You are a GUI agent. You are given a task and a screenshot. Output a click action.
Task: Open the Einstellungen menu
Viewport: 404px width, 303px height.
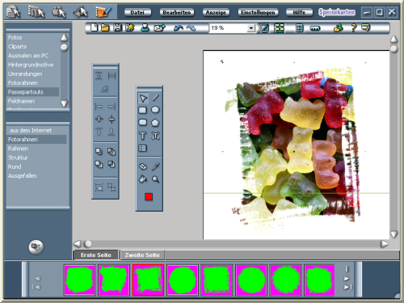click(258, 12)
